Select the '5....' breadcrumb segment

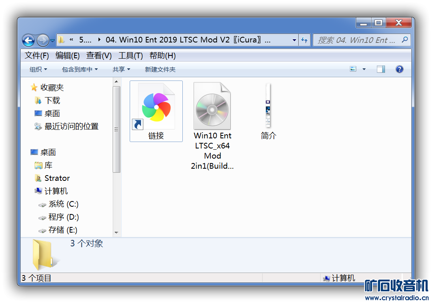(85, 40)
